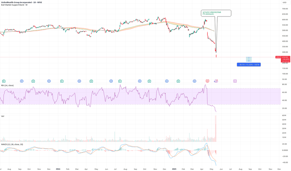Click the -40.00 MACD scale label

coord(285,163)
